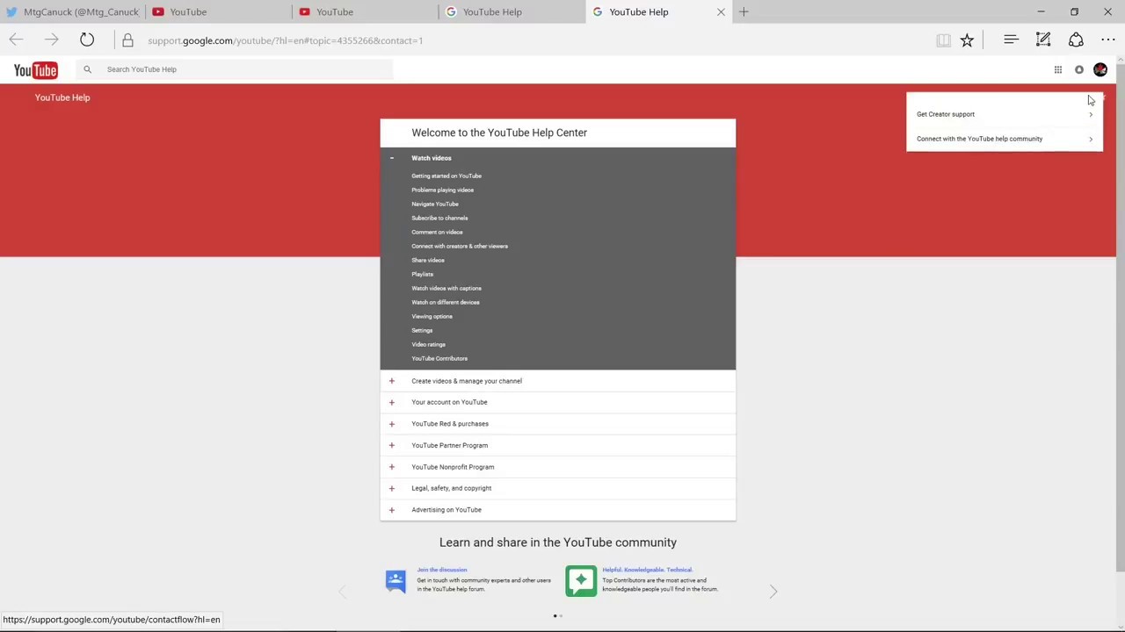Go to next community carousel slide
Screen dimensions: 1125x632
coord(773,592)
